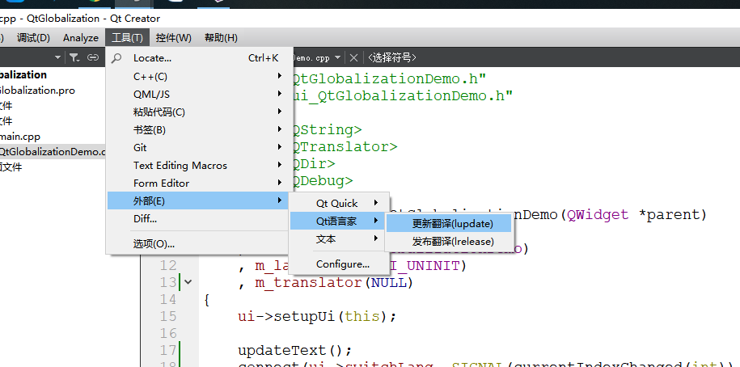Select QtGlobalizationDemo.c... in project tree
Viewport: 740px width, 367px height.
coord(53,151)
